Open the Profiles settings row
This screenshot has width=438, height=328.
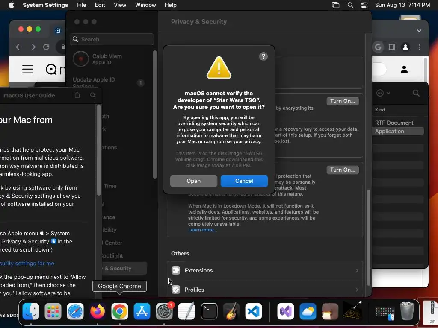tap(265, 290)
